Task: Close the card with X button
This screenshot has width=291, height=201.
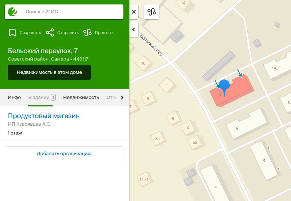Action: pyautogui.click(x=134, y=12)
